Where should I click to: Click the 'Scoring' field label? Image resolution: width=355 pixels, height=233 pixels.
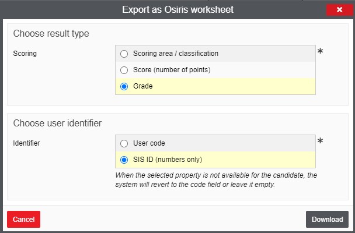25,54
